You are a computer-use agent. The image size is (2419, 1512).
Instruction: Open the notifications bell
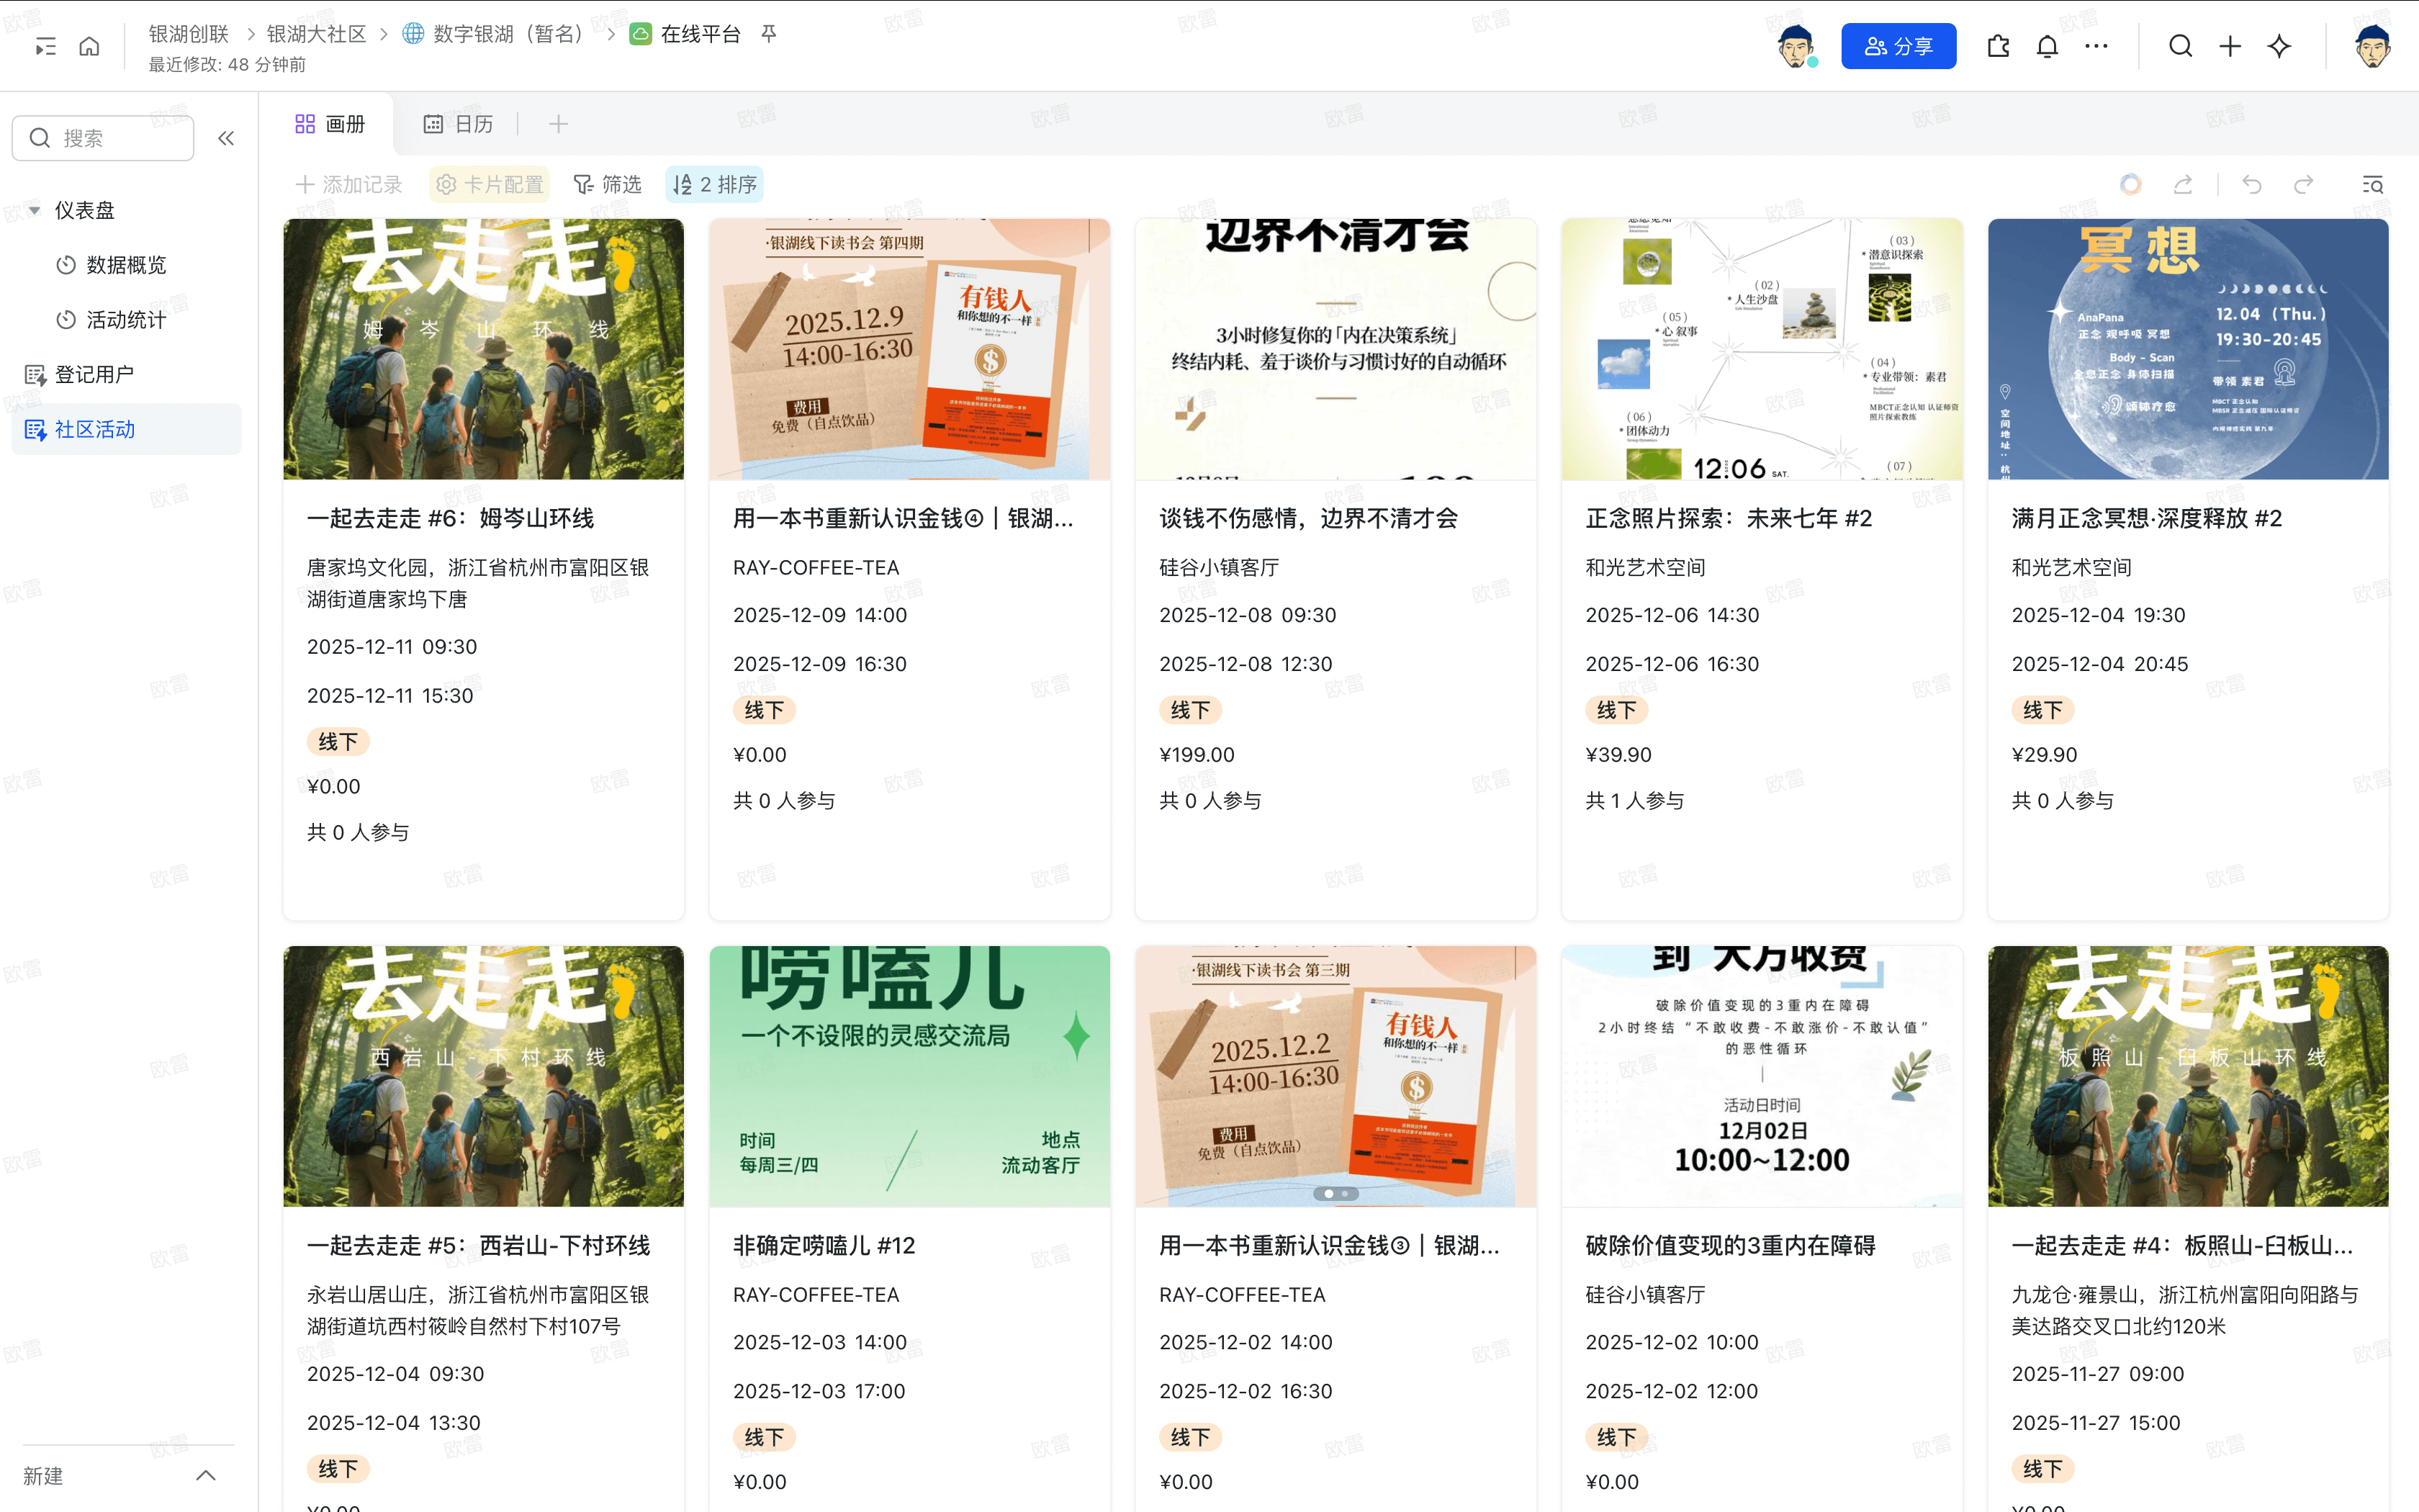point(2048,46)
